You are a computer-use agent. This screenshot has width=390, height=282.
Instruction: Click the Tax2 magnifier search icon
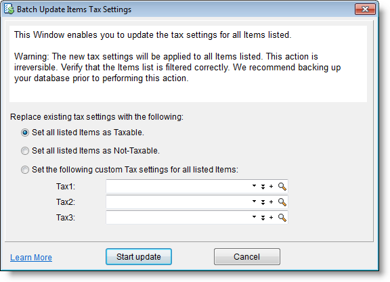point(282,202)
